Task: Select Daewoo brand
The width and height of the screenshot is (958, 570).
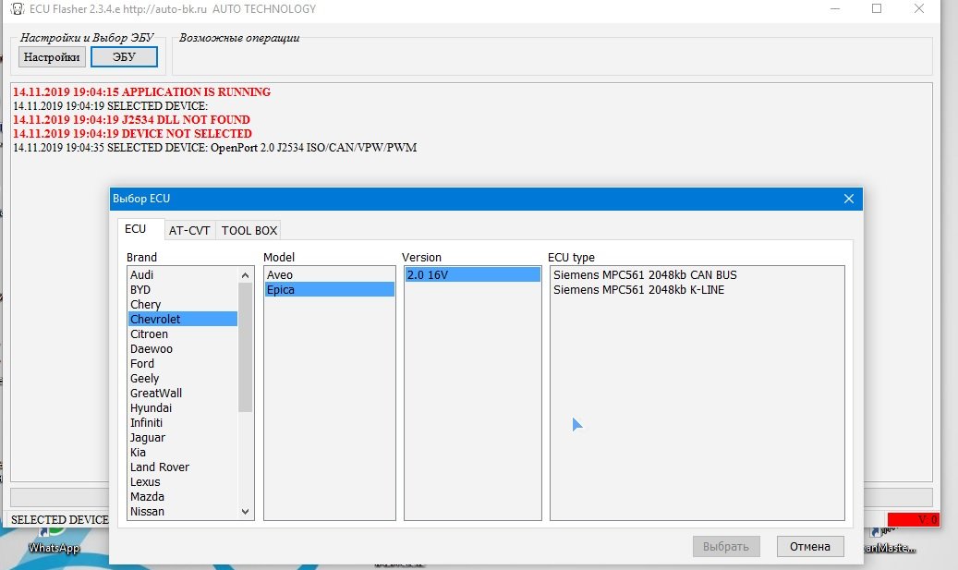Action: point(183,349)
